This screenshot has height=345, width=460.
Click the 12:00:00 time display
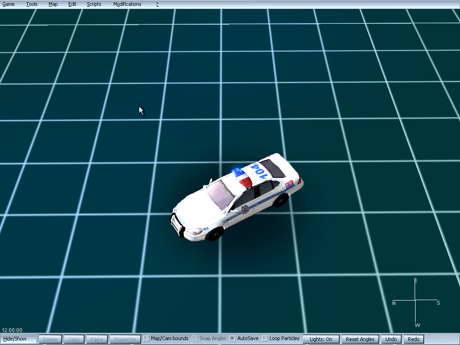pyautogui.click(x=12, y=330)
